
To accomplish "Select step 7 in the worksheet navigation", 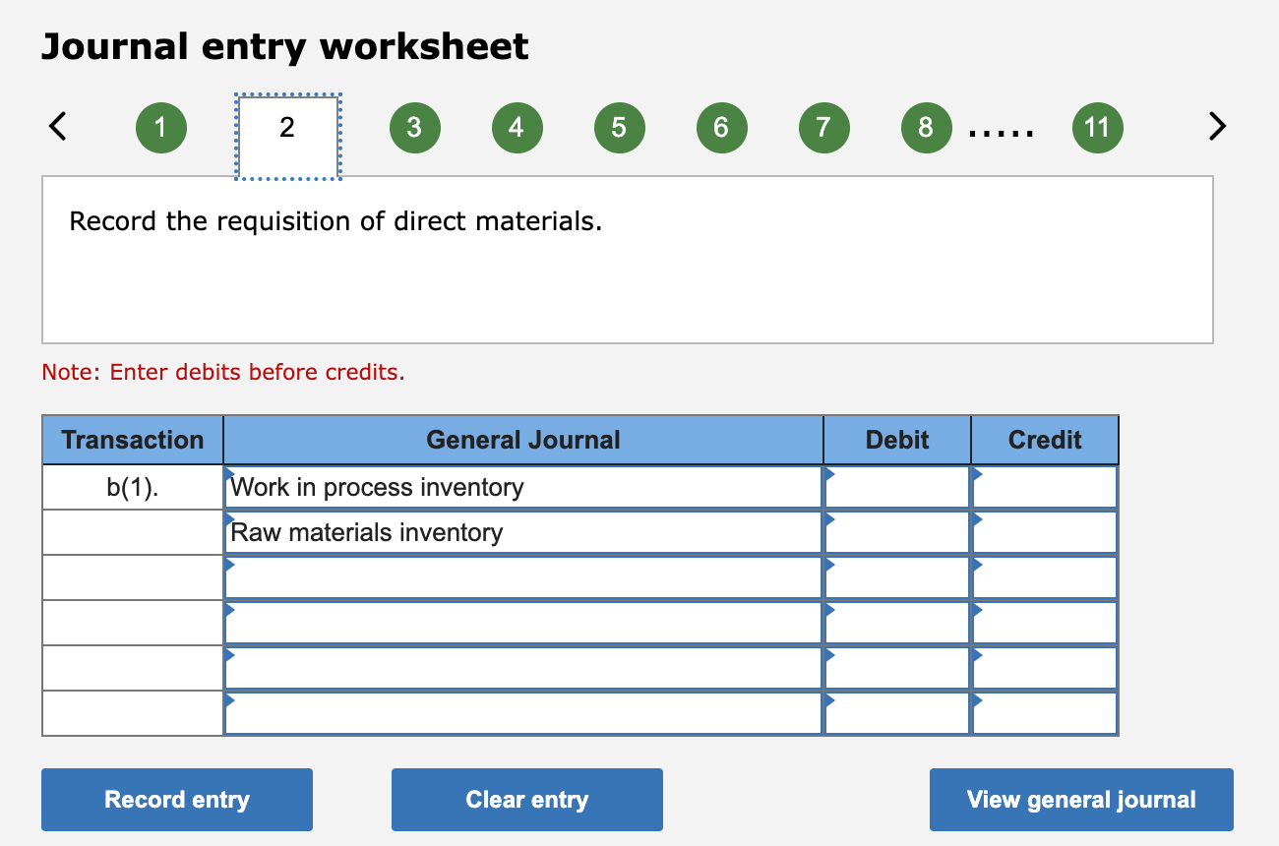I will point(823,127).
